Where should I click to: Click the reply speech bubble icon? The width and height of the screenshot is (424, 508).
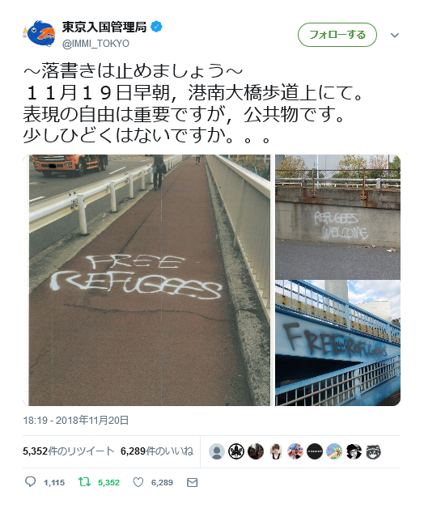pyautogui.click(x=31, y=482)
